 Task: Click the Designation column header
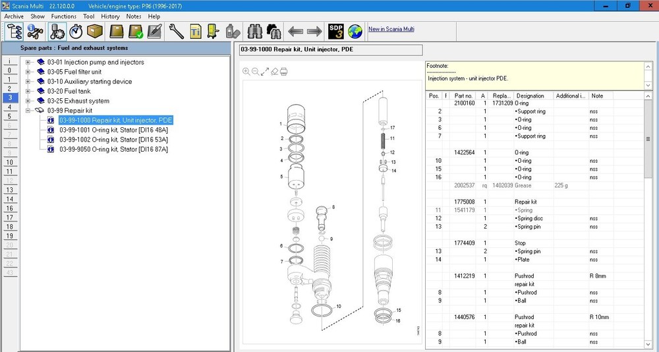pyautogui.click(x=532, y=96)
